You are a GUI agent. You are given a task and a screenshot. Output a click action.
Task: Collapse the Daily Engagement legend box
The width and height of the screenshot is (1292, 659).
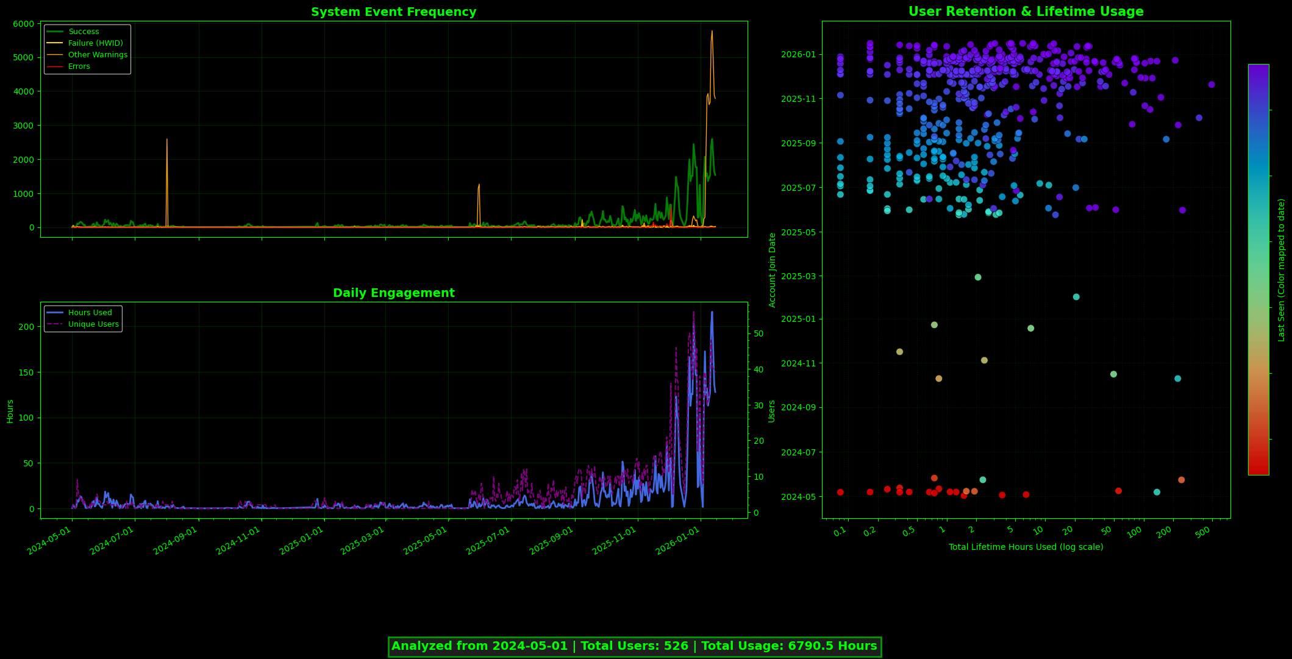point(82,318)
